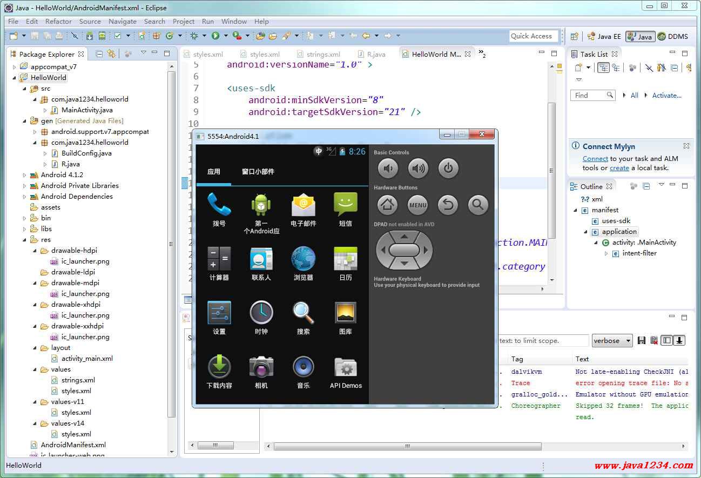Click the LogCat horizontal scrollbar thumb
The width and height of the screenshot is (701, 478).
click(408, 446)
